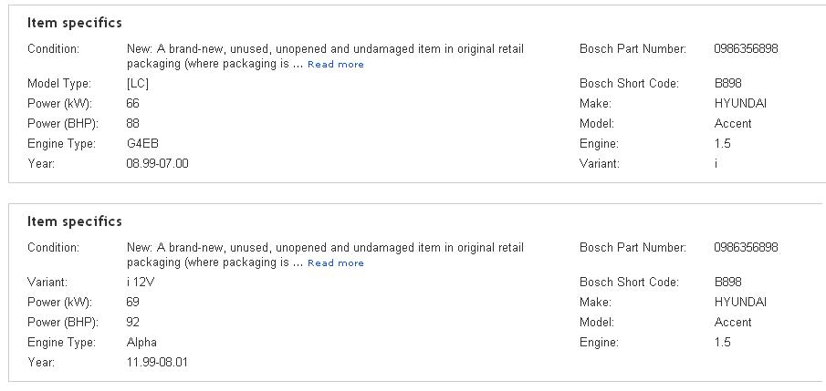Select the G4EB engine type value
The image size is (826, 391).
(x=141, y=144)
